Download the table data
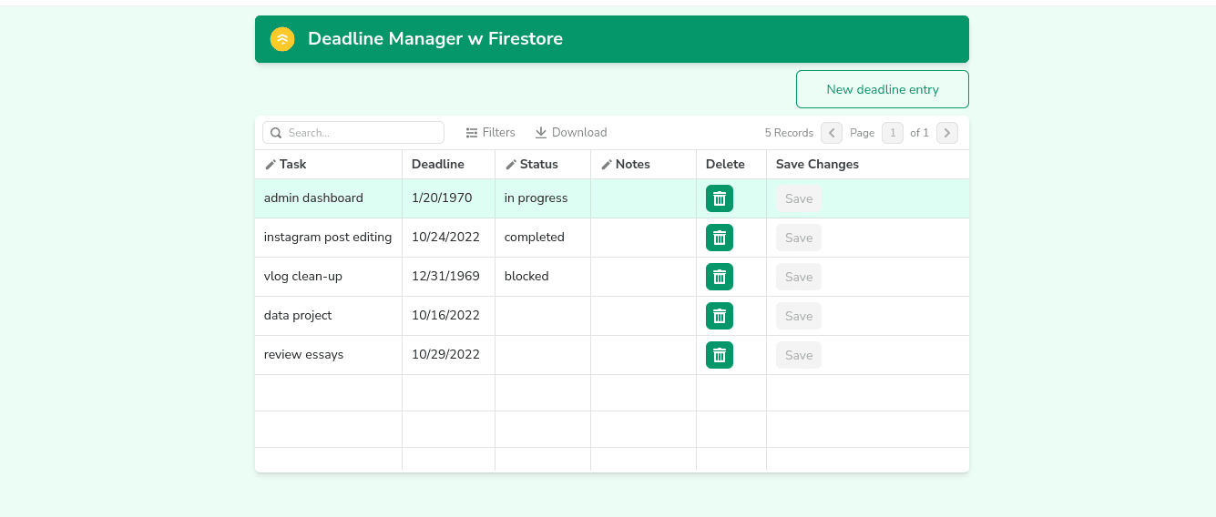 pos(570,133)
